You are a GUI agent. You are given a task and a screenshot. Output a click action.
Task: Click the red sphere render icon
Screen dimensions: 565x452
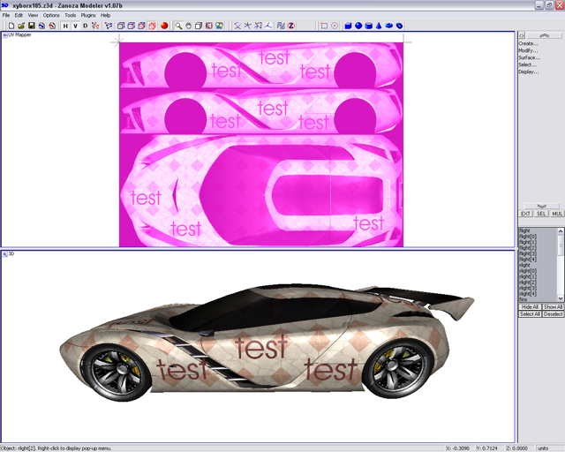click(x=164, y=26)
